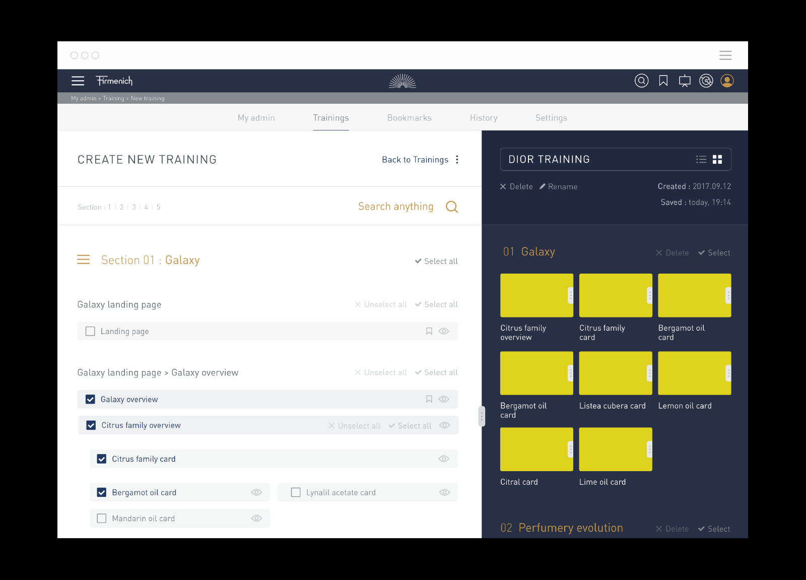
Task: Open more options next to Back to Trainings
Action: click(x=457, y=159)
